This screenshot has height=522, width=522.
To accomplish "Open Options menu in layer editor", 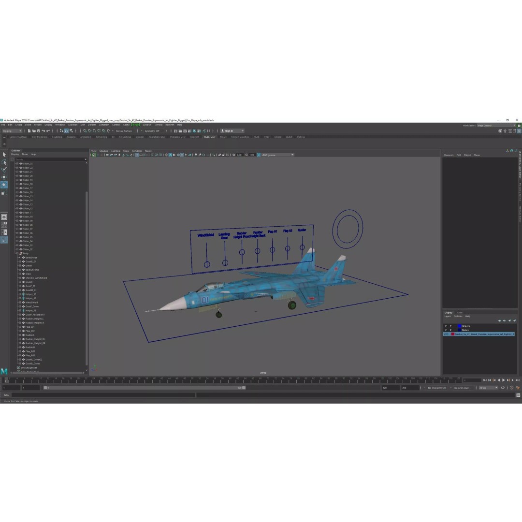I will tap(458, 316).
